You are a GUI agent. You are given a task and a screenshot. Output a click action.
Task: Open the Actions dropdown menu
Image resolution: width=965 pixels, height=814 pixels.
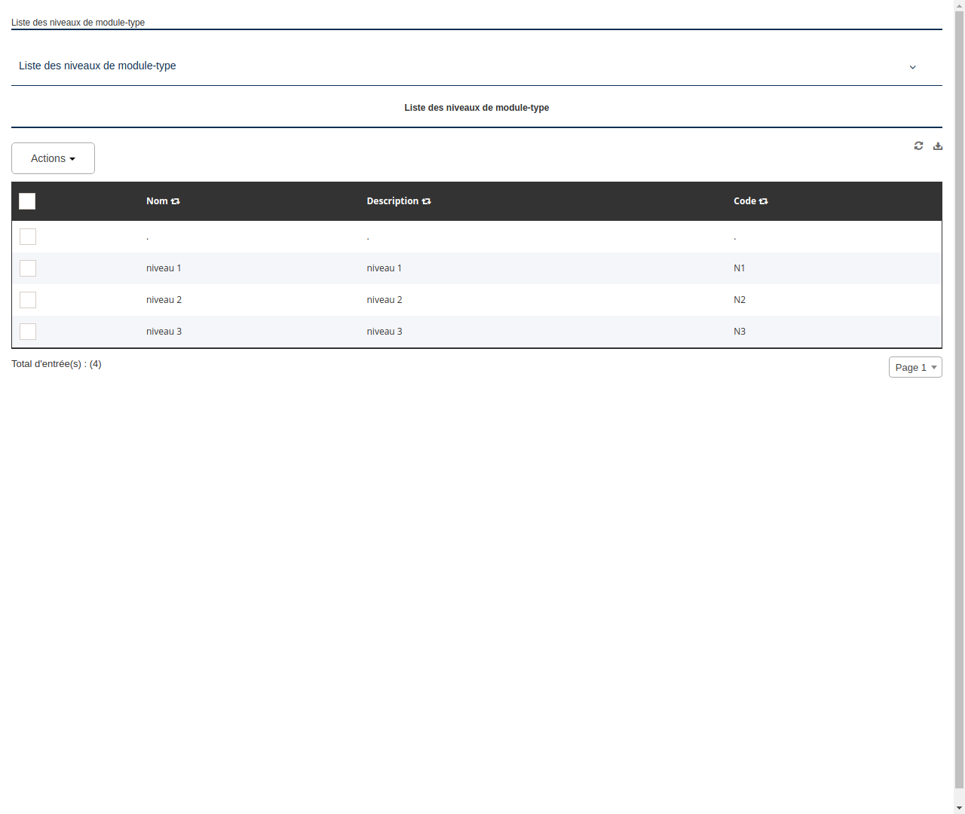(53, 158)
